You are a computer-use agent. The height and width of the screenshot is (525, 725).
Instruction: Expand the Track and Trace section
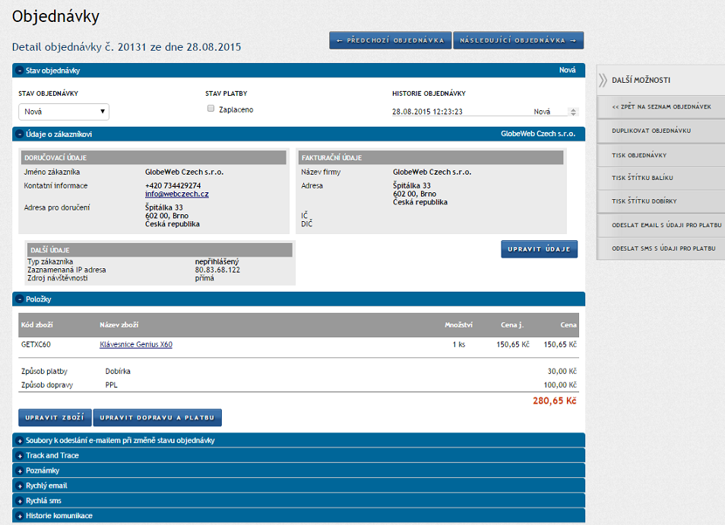coord(20,456)
